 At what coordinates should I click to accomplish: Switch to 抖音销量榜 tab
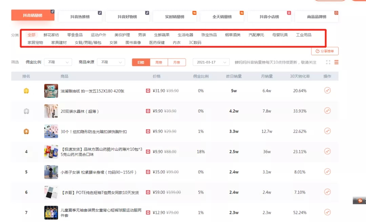[x=33, y=15]
